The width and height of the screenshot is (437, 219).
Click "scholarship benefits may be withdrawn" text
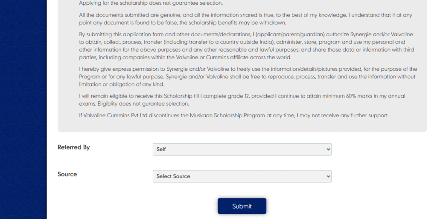click(x=236, y=23)
